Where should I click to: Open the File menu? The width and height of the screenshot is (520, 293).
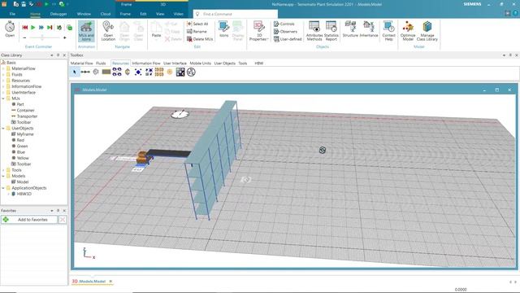12,14
